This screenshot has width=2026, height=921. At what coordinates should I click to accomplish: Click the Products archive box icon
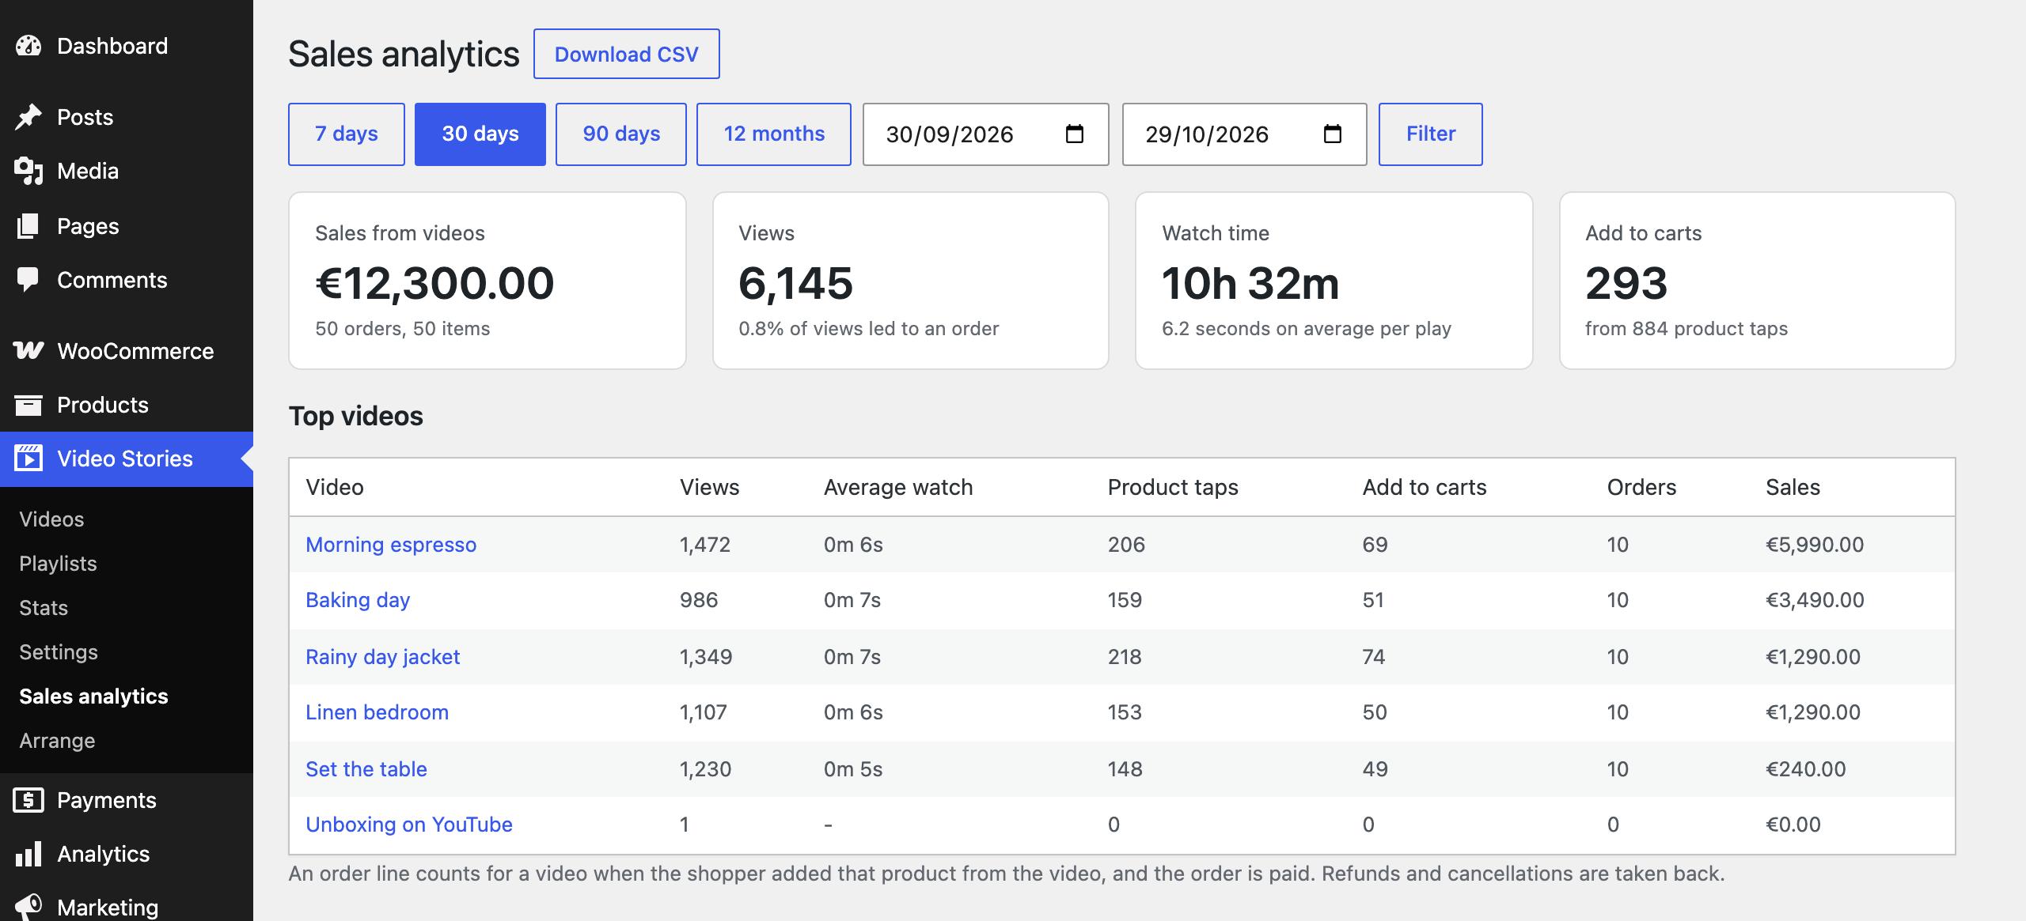tap(28, 405)
